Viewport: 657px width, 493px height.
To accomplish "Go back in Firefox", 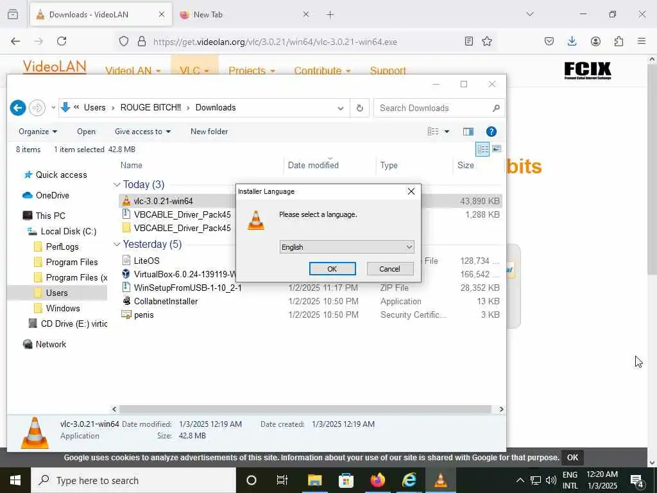I will (x=15, y=41).
